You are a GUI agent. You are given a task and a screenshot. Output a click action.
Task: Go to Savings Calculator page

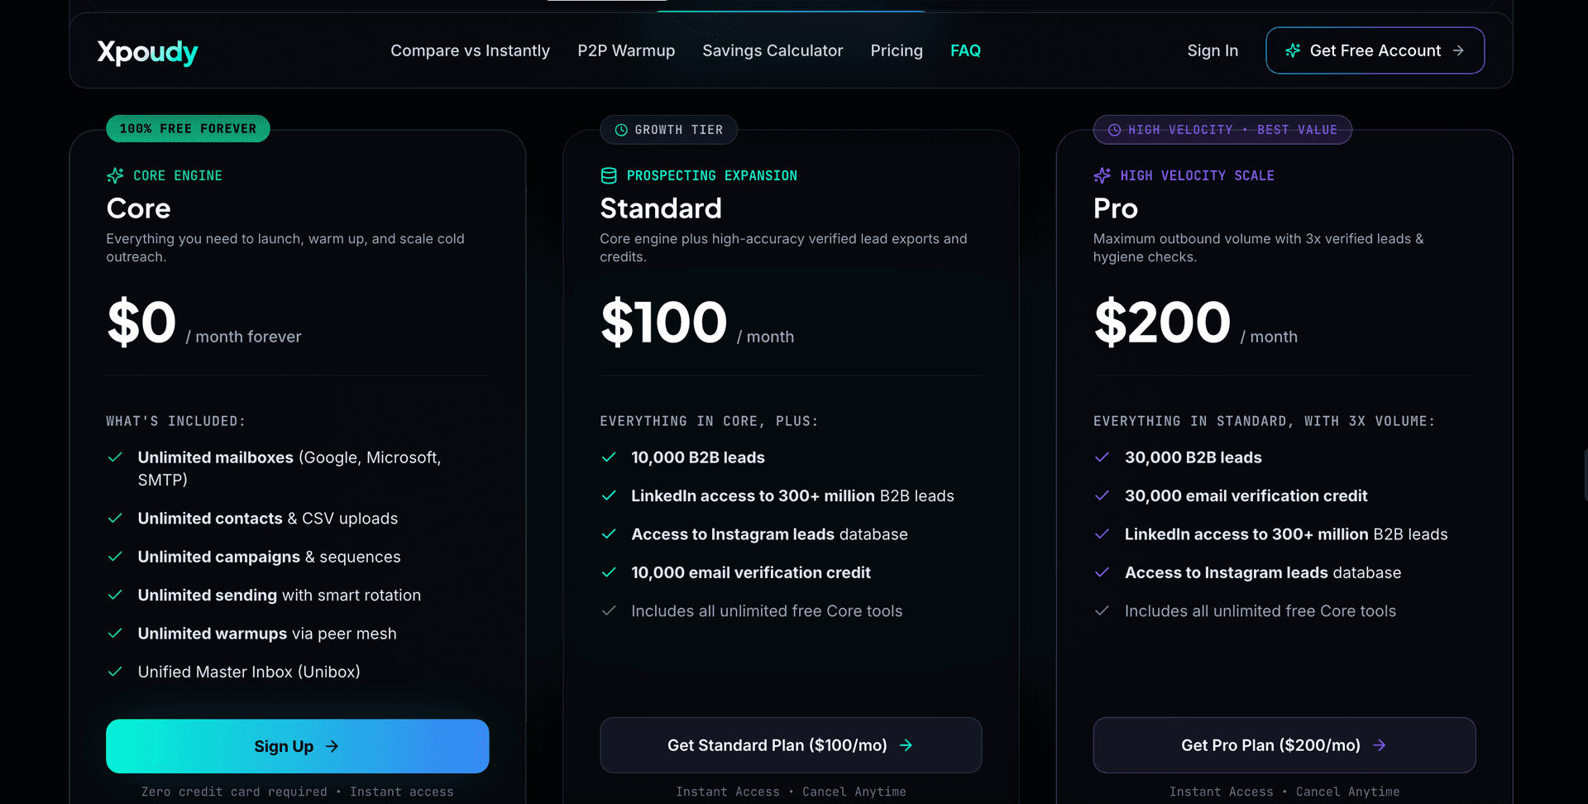pos(772,50)
